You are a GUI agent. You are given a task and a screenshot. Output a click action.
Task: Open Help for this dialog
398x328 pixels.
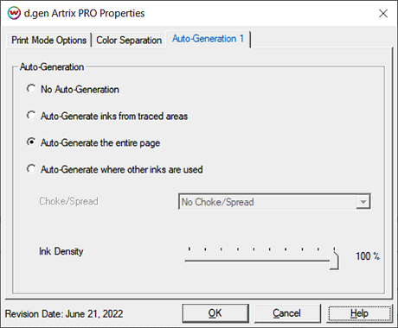(359, 313)
